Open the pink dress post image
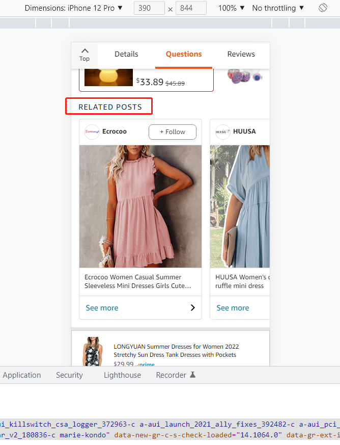The height and width of the screenshot is (445, 340). pyautogui.click(x=140, y=206)
